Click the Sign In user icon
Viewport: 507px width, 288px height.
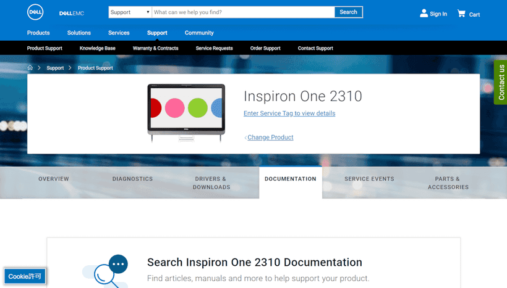point(424,13)
